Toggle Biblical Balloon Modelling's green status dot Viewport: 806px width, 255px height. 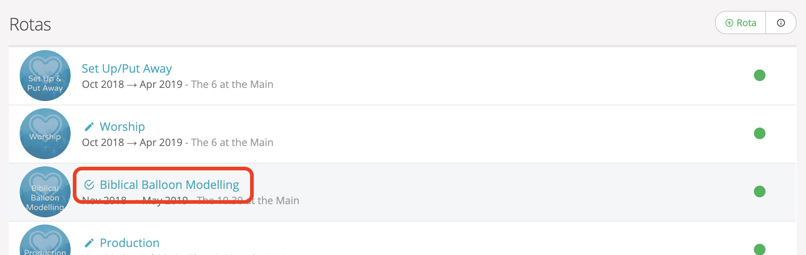point(760,192)
